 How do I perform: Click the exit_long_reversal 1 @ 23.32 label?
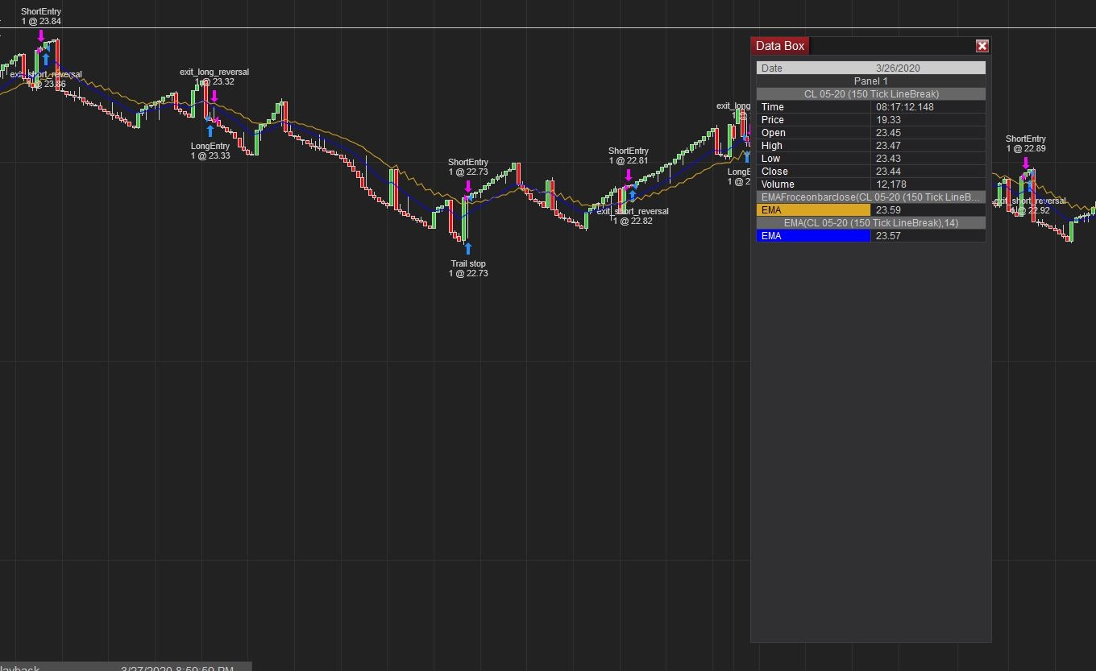(214, 77)
